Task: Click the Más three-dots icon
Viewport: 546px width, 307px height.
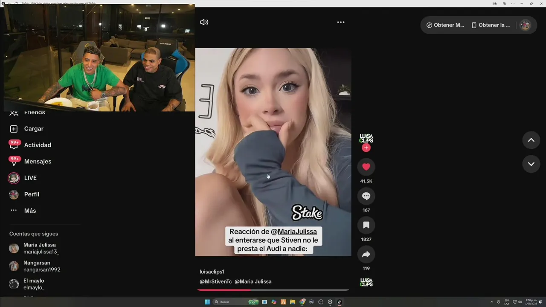Action: coord(14,211)
